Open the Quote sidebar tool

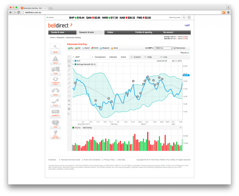click(55, 49)
